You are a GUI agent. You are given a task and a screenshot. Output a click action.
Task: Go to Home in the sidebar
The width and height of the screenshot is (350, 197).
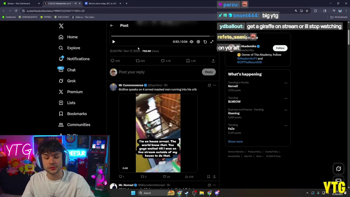click(x=68, y=37)
